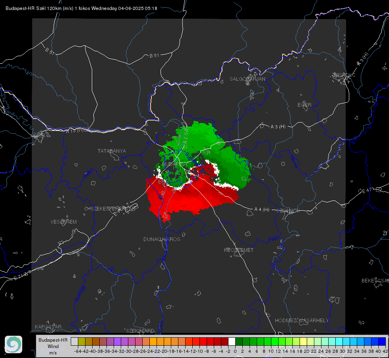Select the 'Heves' county label

click(294, 162)
